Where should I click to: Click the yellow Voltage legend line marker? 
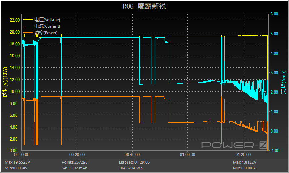(28, 20)
